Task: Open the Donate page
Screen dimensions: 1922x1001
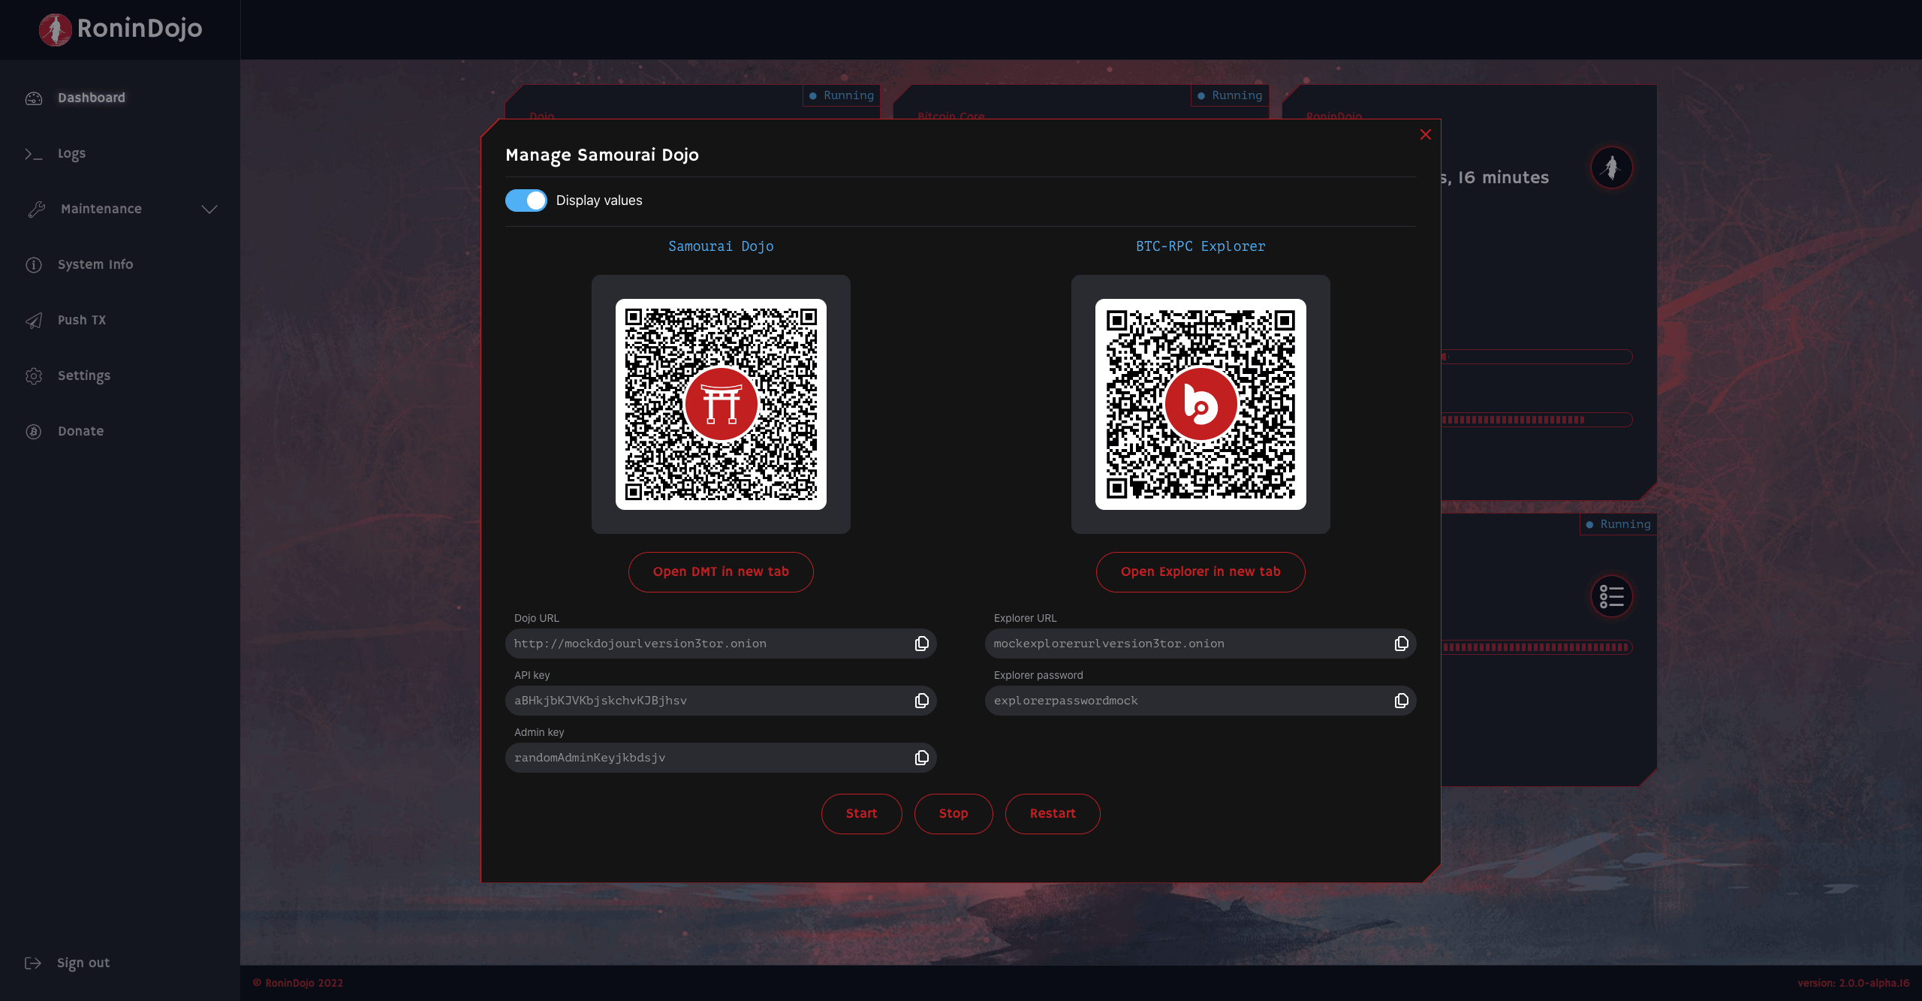Action: pyautogui.click(x=81, y=431)
